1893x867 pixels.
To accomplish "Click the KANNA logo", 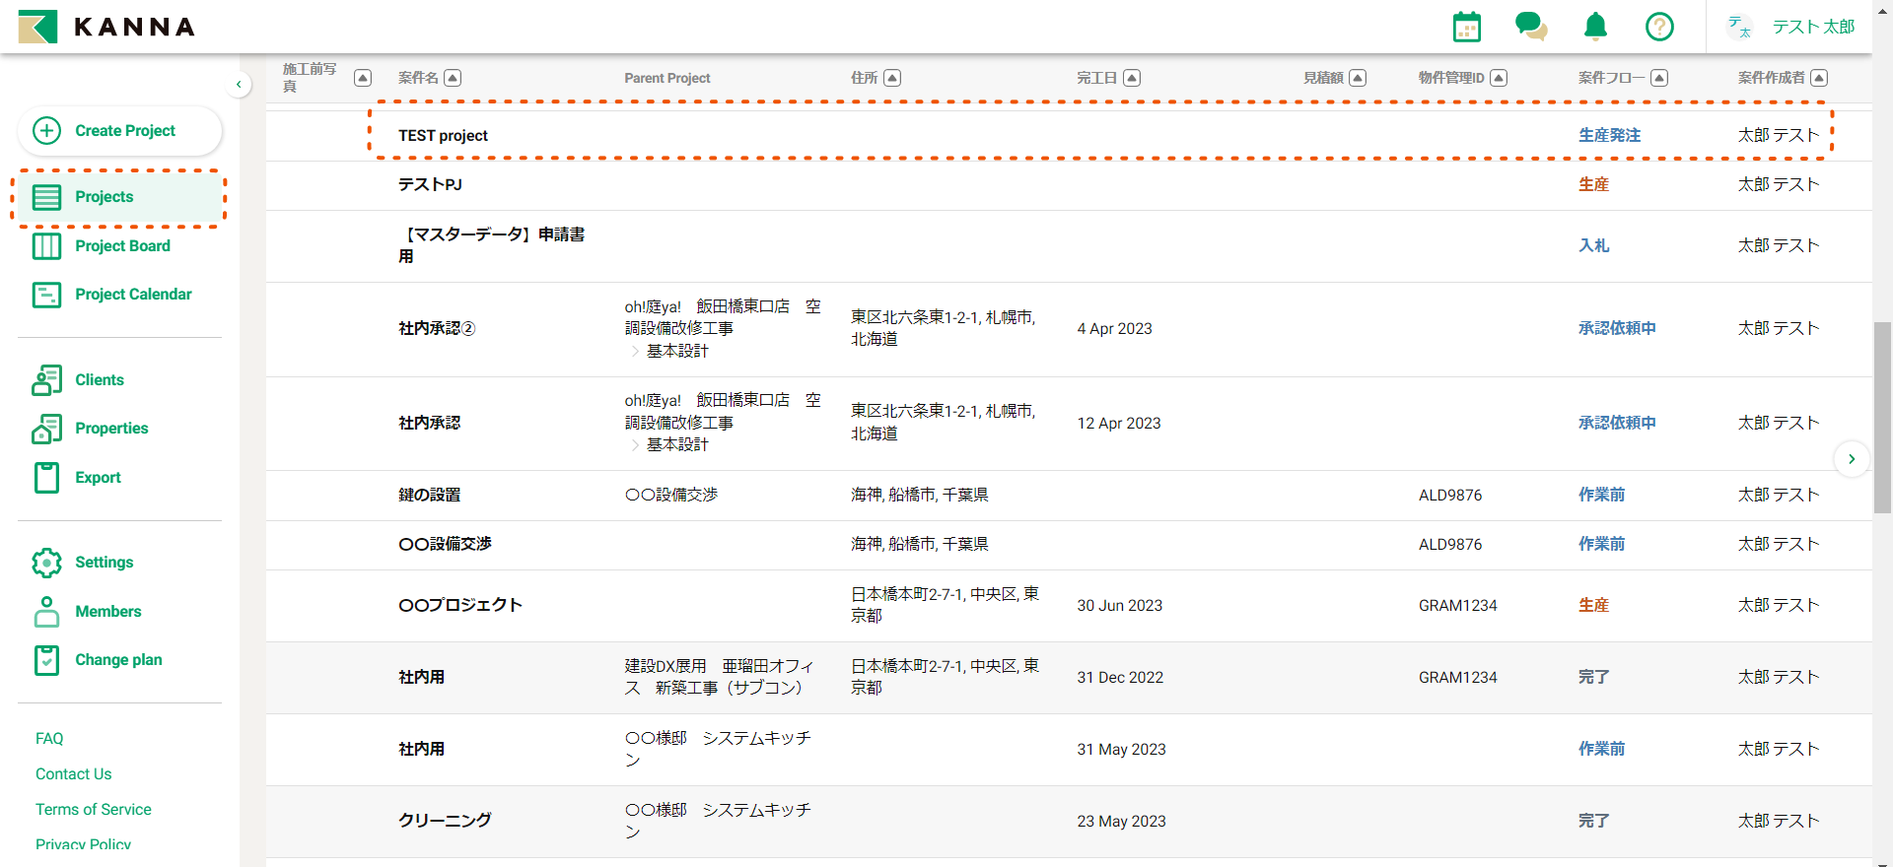I will tap(106, 27).
